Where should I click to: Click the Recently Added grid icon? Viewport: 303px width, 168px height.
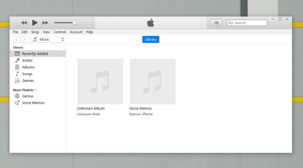click(17, 54)
